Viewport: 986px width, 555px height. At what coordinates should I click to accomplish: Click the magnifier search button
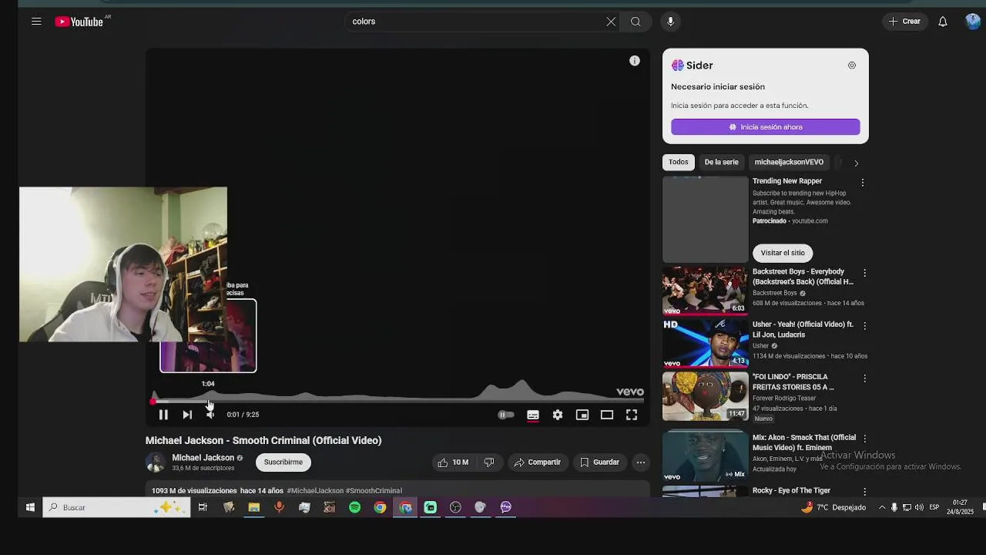pos(636,22)
